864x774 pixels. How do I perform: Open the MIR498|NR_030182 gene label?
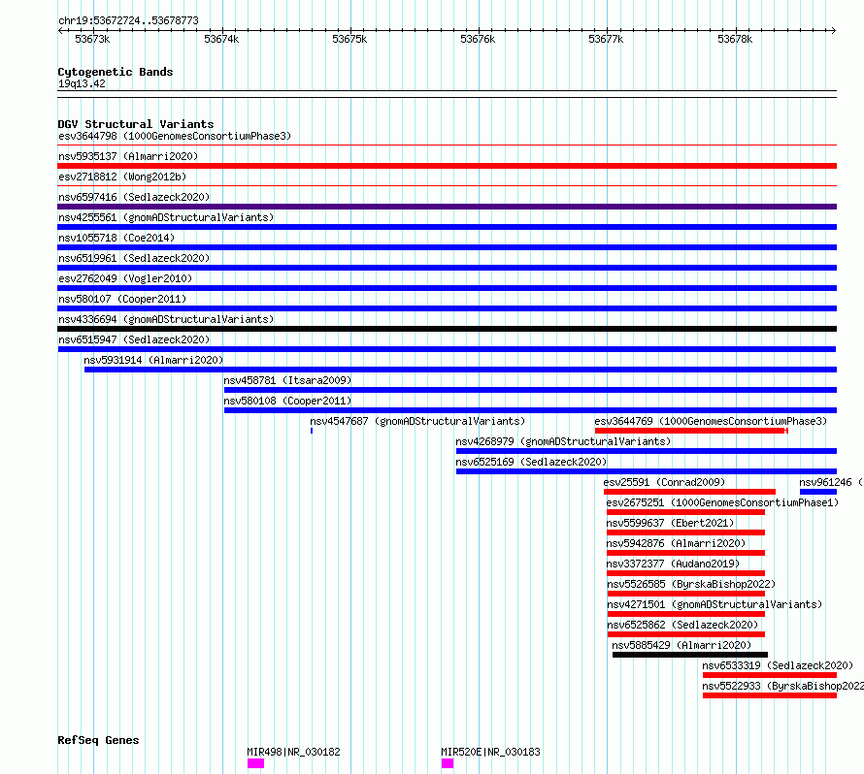pos(294,752)
